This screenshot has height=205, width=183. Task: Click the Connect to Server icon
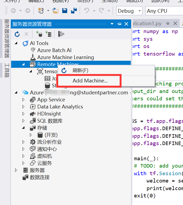point(48,34)
